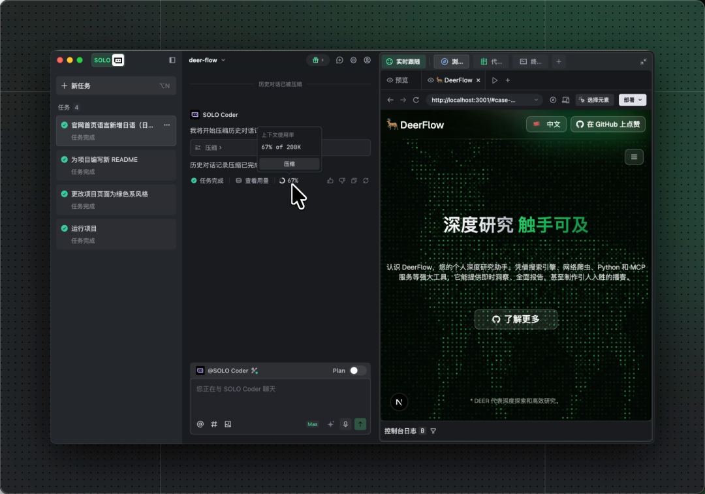Screen dimensions: 705x494
Task: Click 选择元素 element picker button
Action: pos(595,100)
